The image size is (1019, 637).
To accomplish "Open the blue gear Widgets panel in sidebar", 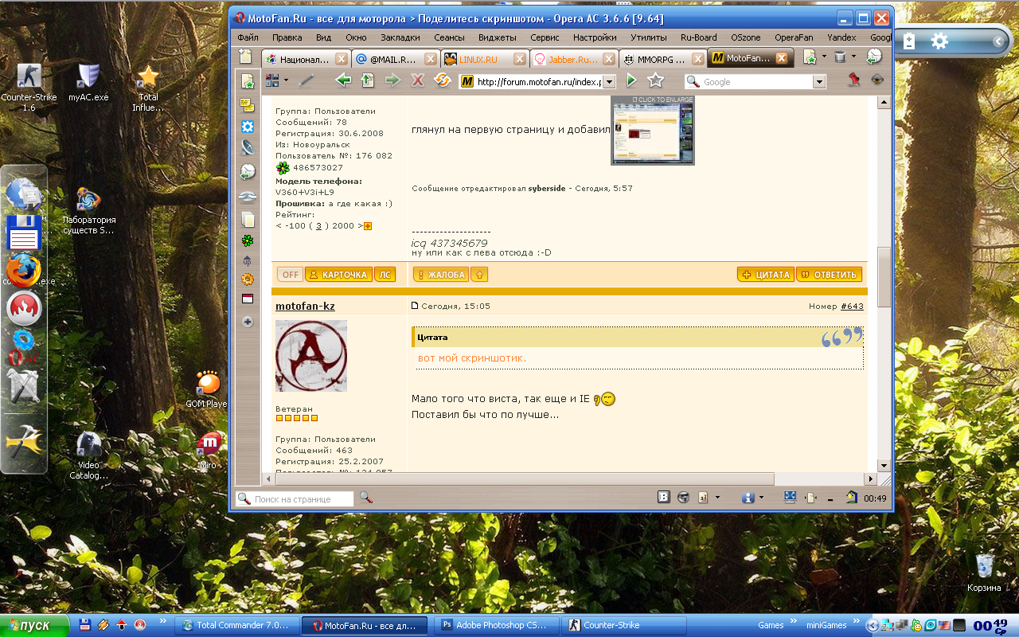I will pos(248,127).
